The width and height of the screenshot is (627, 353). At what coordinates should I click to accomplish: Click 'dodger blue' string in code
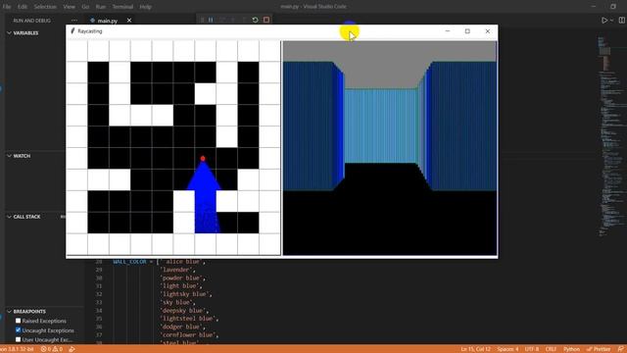pos(182,327)
